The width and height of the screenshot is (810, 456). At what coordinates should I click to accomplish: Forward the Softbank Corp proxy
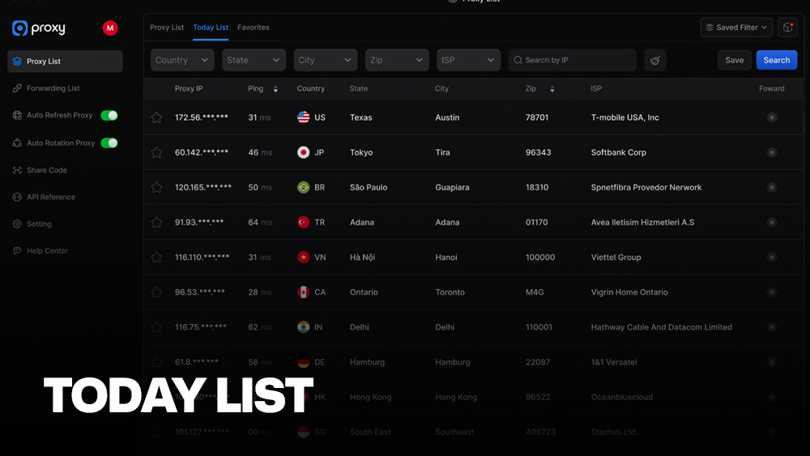pyautogui.click(x=772, y=152)
